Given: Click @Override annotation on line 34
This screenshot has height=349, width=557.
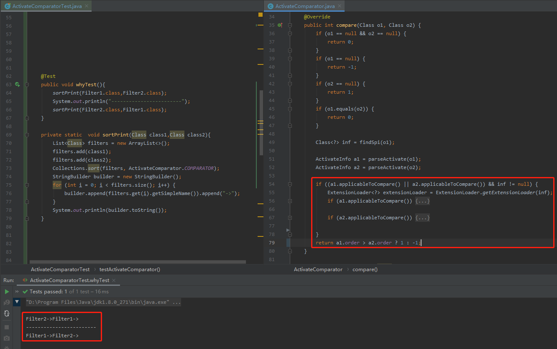Looking at the screenshot, I should 317,17.
